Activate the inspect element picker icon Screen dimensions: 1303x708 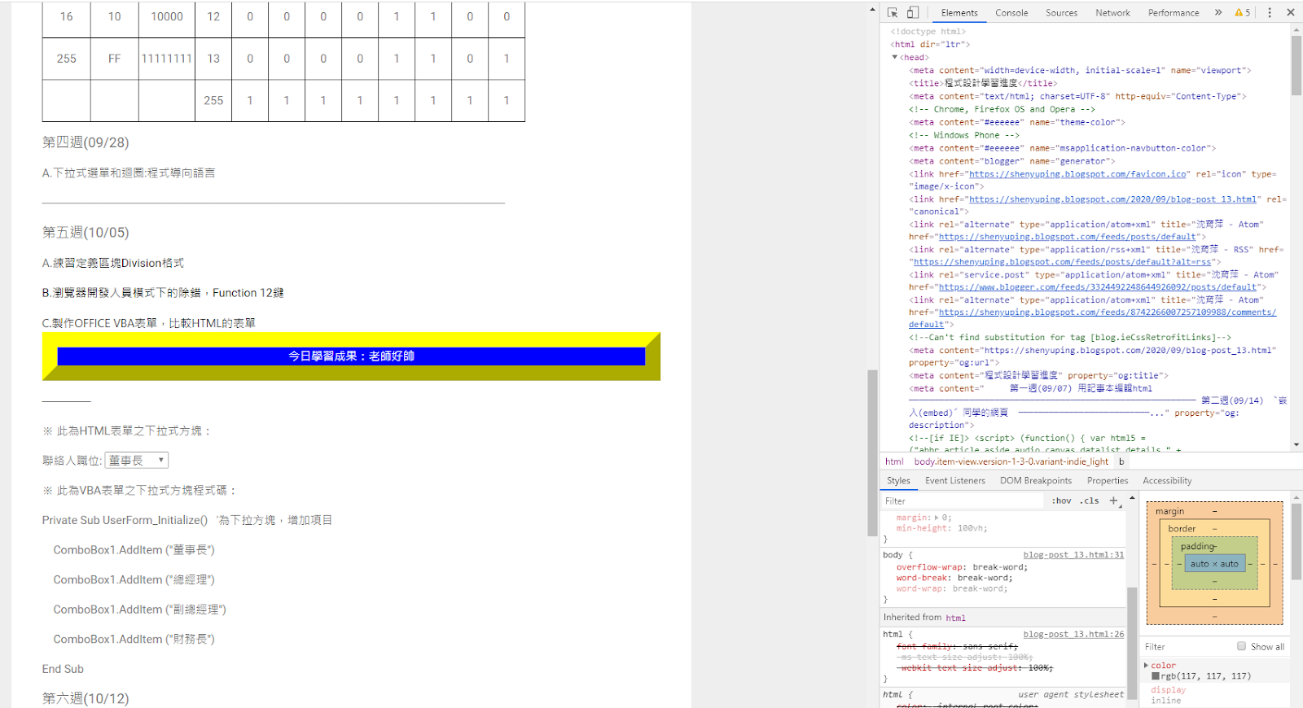pos(893,12)
